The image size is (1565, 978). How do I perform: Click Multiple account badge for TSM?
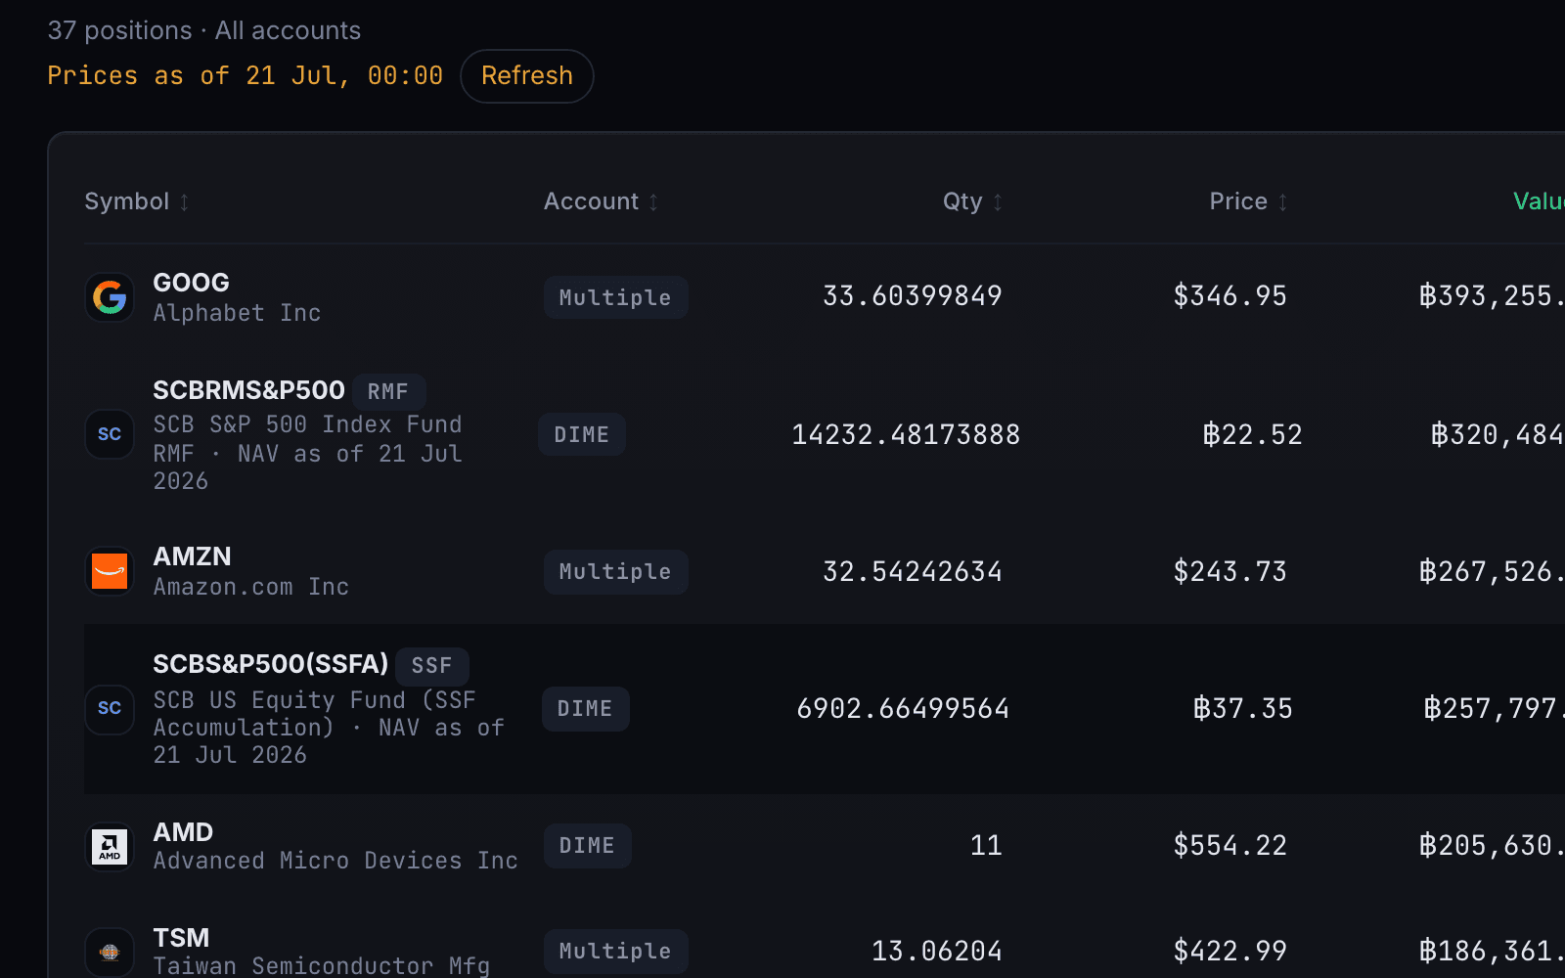pyautogui.click(x=615, y=951)
